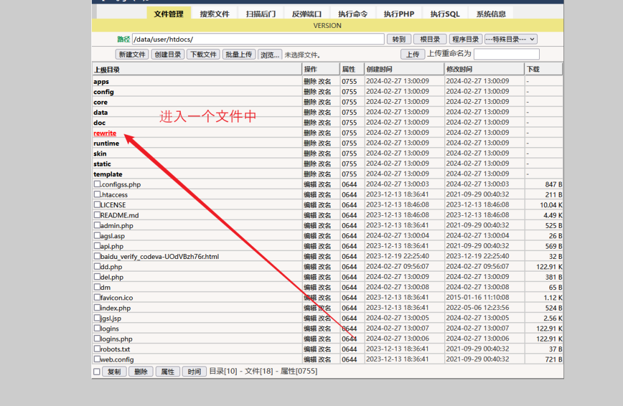The image size is (623, 406).
Task: Select the robots.txt checkbox
Action: 97,349
